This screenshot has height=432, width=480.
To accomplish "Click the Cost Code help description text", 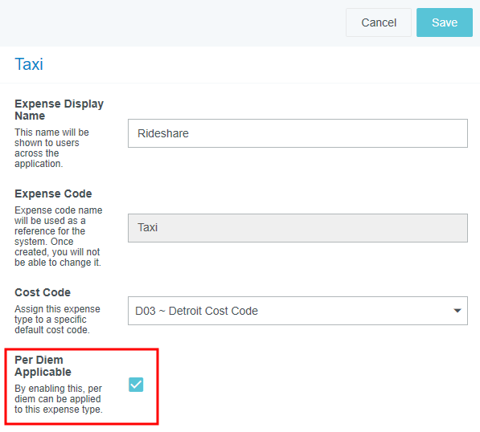I will point(57,320).
